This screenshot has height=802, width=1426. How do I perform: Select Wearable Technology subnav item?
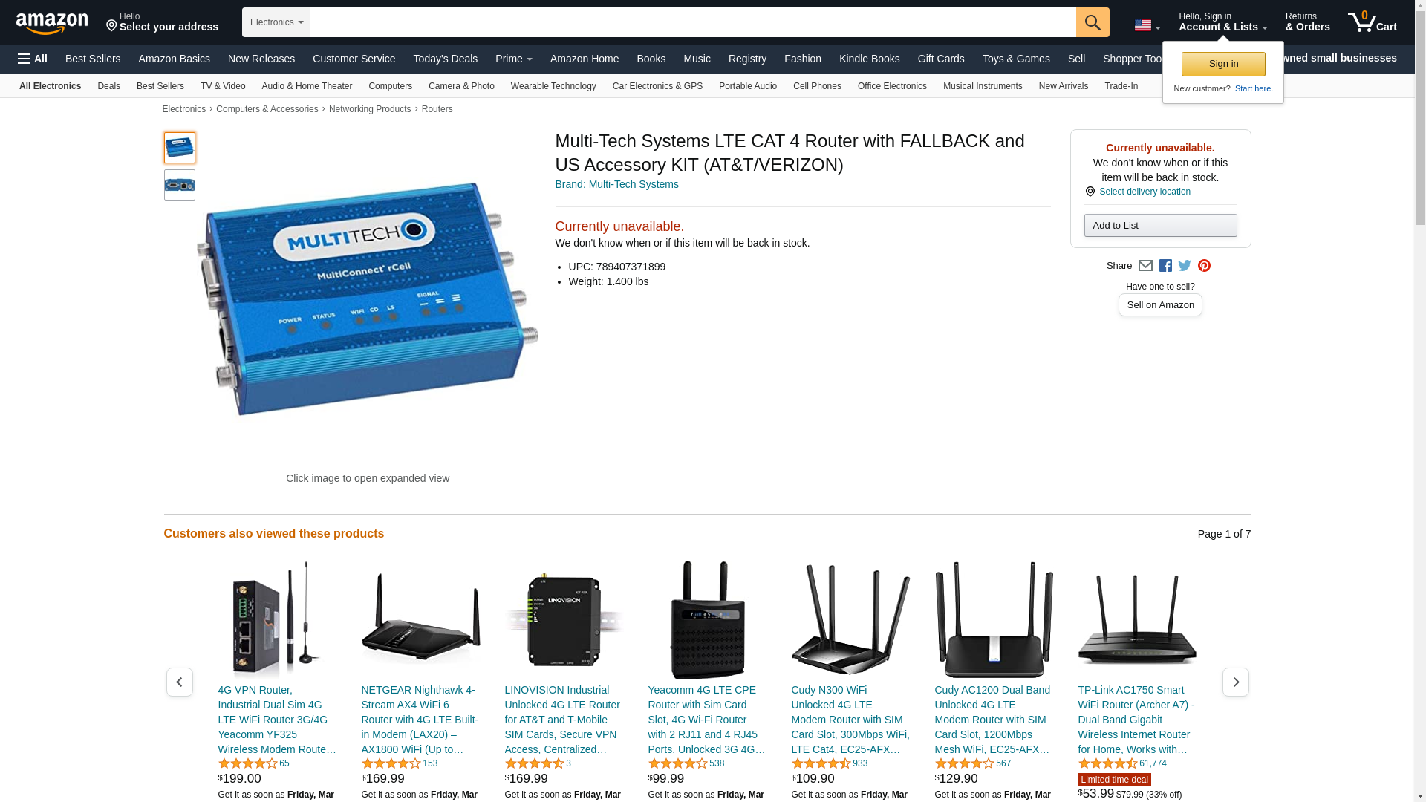pyautogui.click(x=553, y=86)
